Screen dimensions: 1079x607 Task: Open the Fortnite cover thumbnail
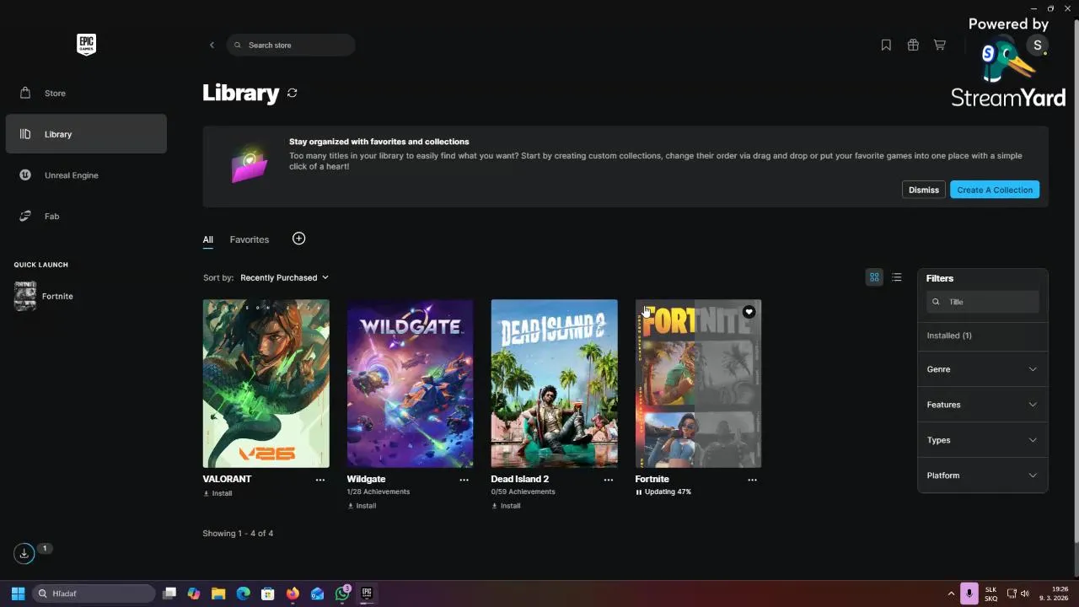698,384
